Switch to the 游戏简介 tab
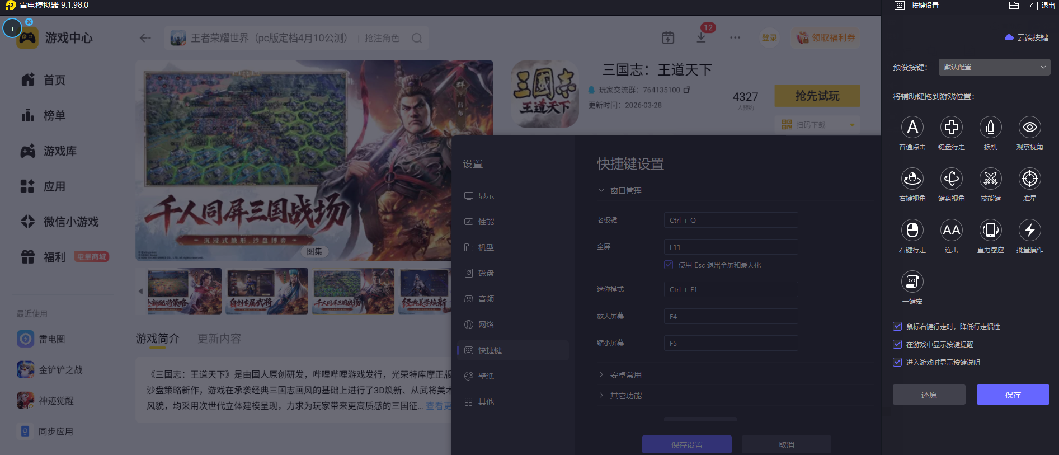 click(158, 339)
